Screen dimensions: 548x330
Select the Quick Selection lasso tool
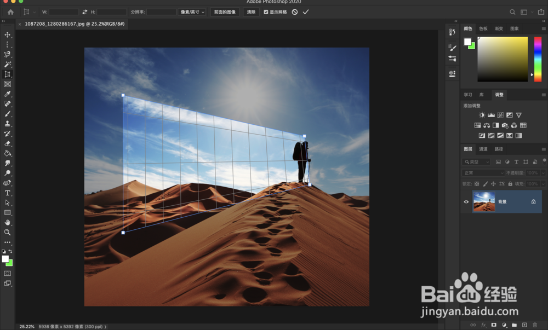pos(7,54)
